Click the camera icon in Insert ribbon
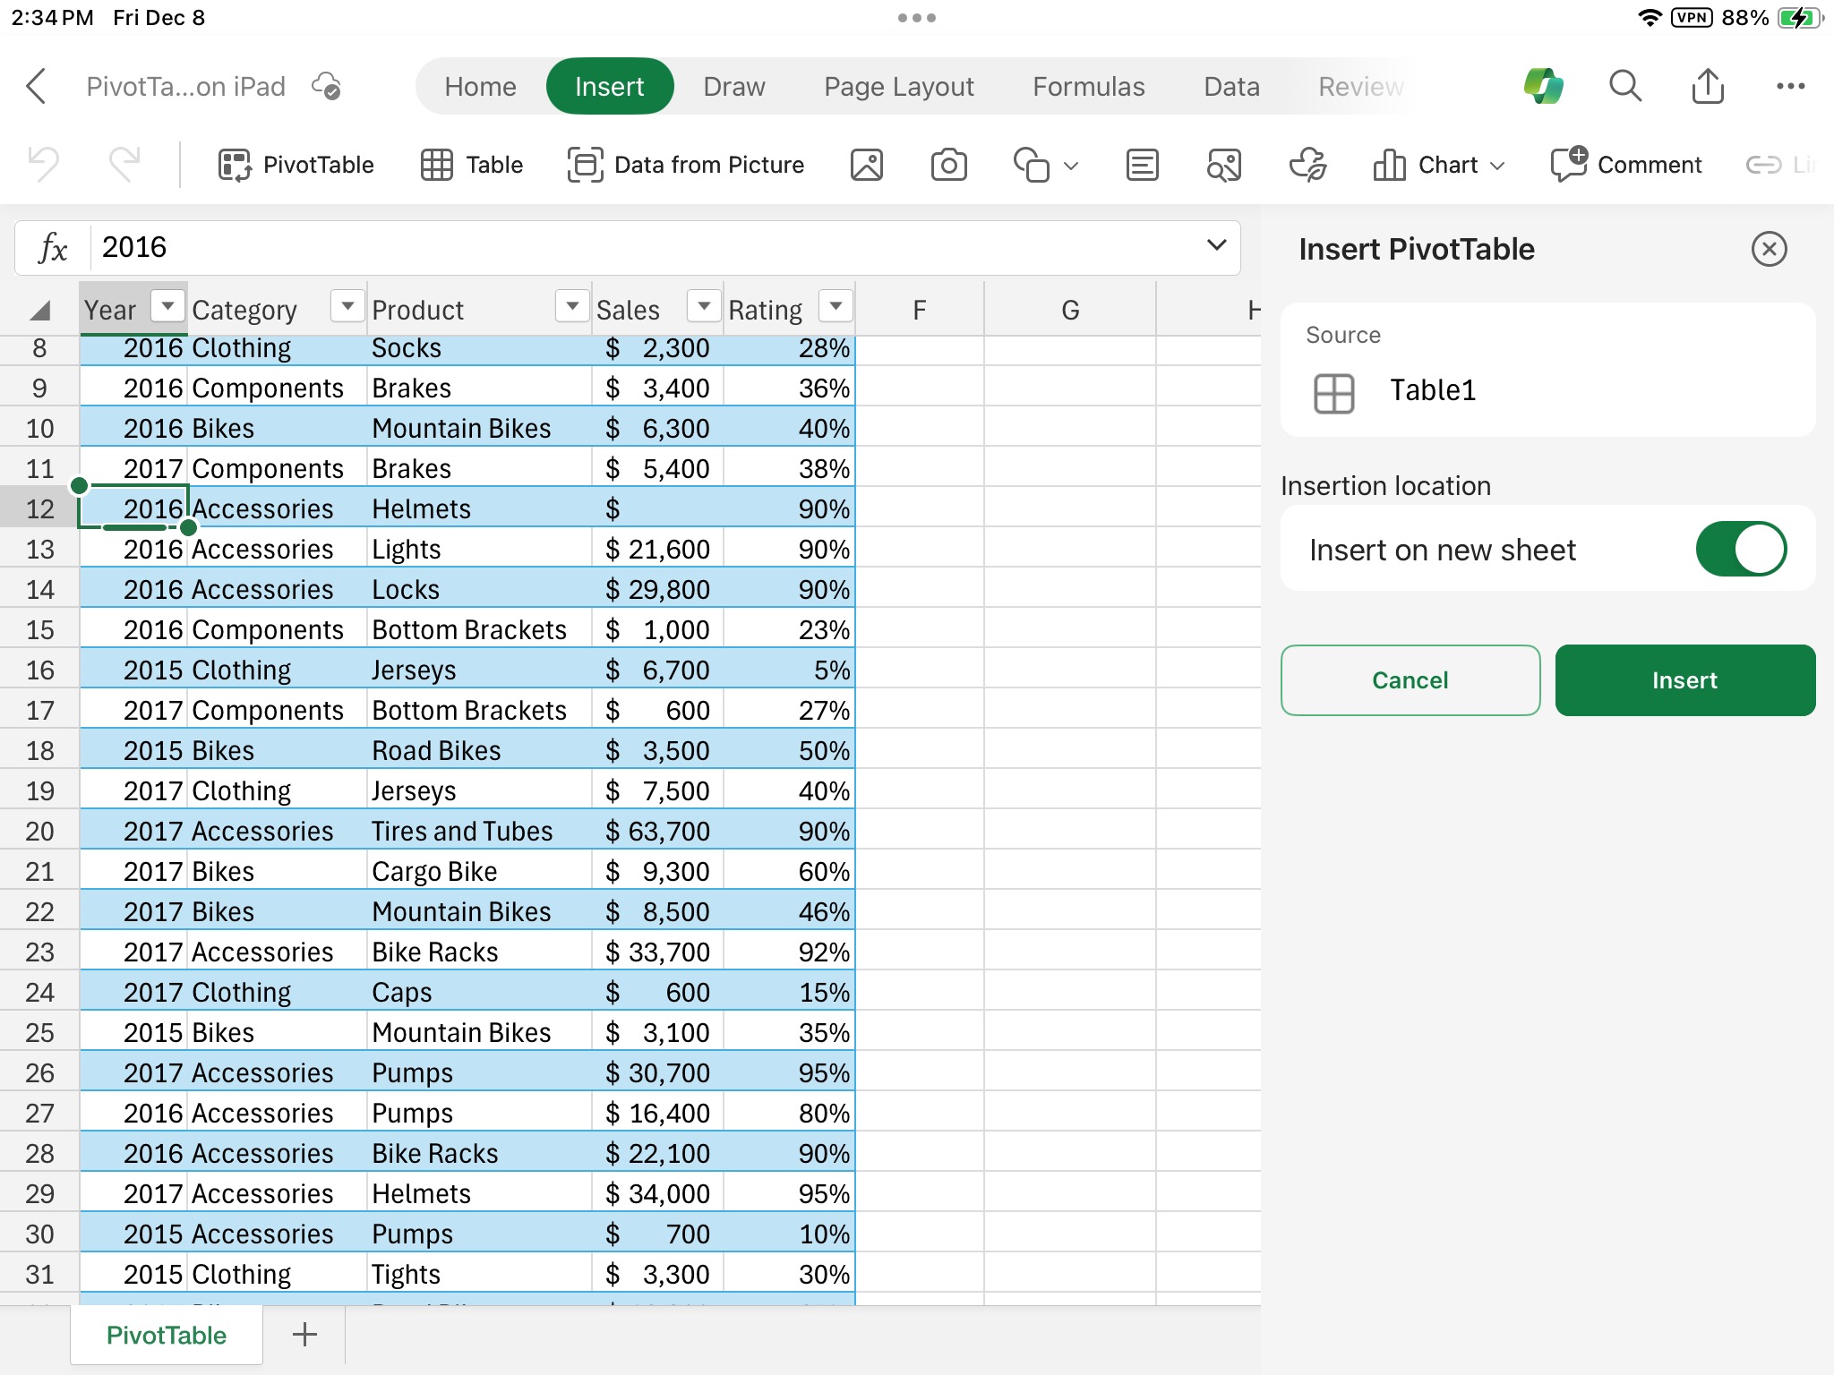 click(947, 163)
